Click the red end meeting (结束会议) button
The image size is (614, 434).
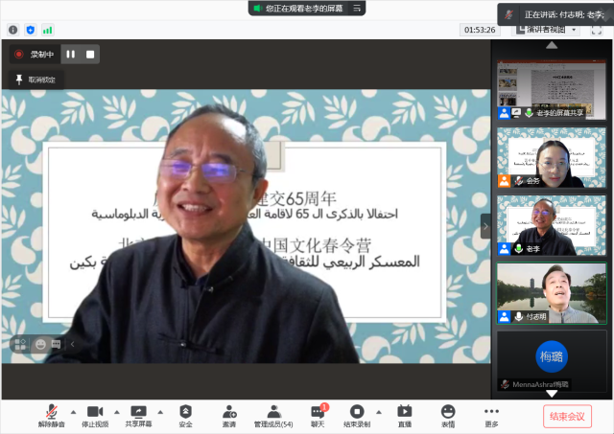point(567,416)
